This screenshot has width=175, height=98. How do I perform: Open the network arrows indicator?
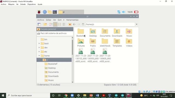[x=119, y=12]
